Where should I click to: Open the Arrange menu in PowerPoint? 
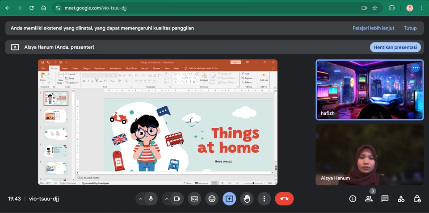(x=204, y=77)
